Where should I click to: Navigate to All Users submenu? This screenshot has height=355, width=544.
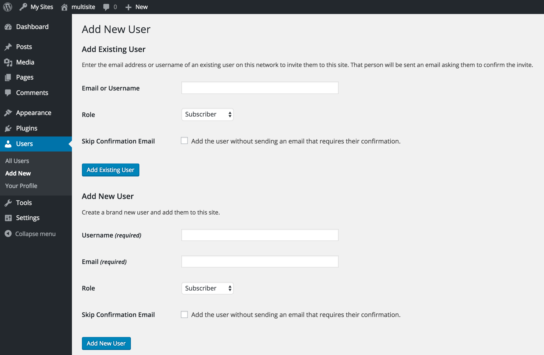pyautogui.click(x=17, y=160)
